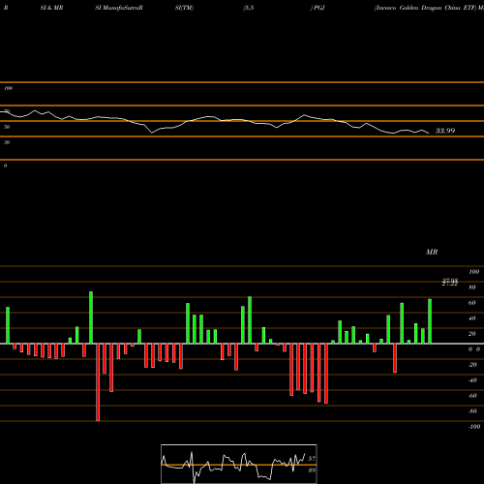484x484 pixels.
Task: Click the last green bar on the right
Action: [430, 321]
